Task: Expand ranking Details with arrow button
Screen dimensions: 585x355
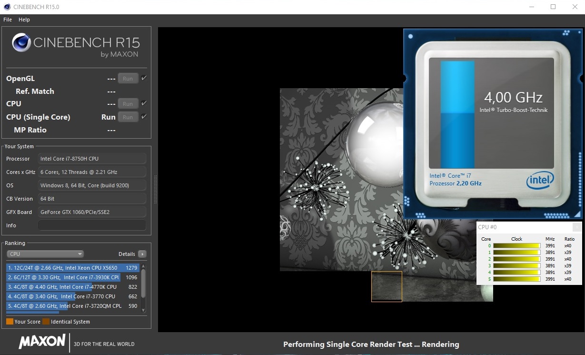Action: (142, 254)
